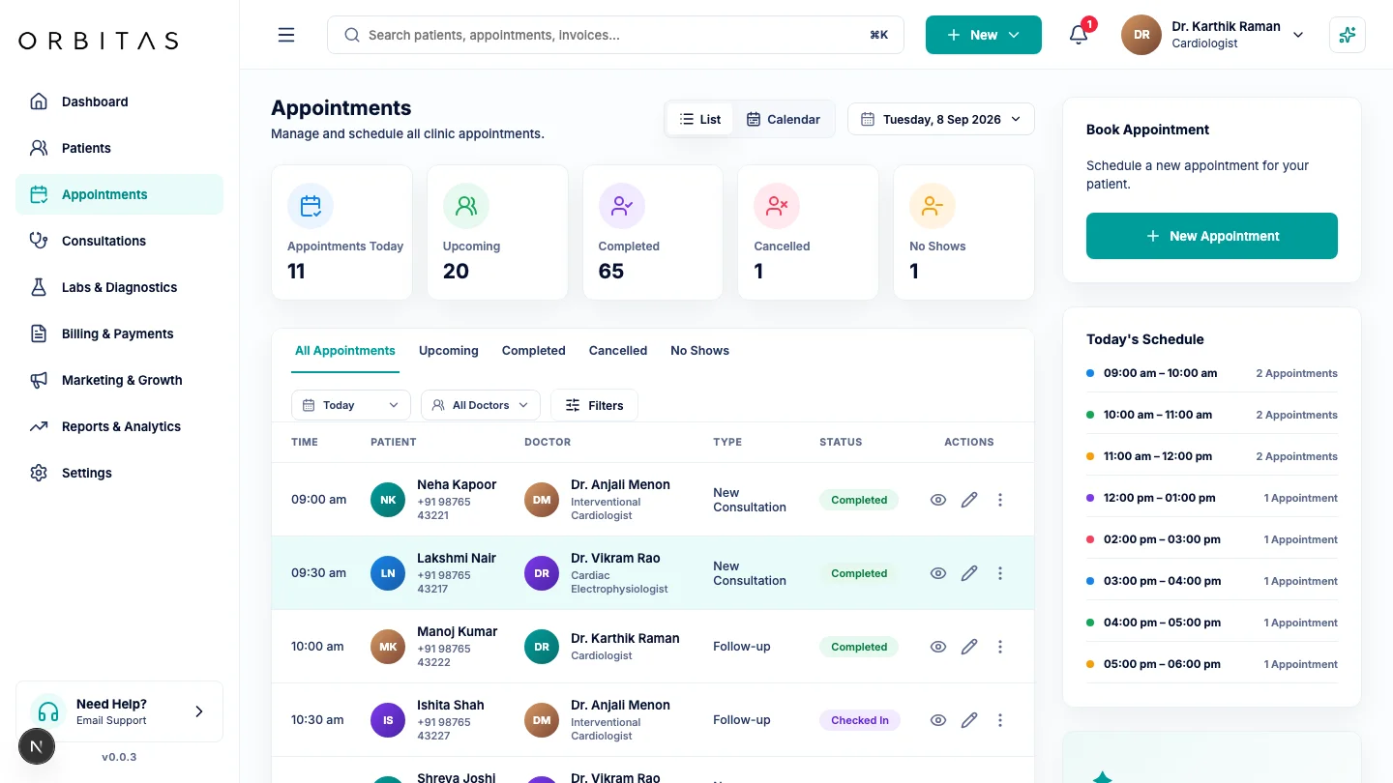View Ishita Shah's appointment eye icon
The height and width of the screenshot is (783, 1393).
938,720
